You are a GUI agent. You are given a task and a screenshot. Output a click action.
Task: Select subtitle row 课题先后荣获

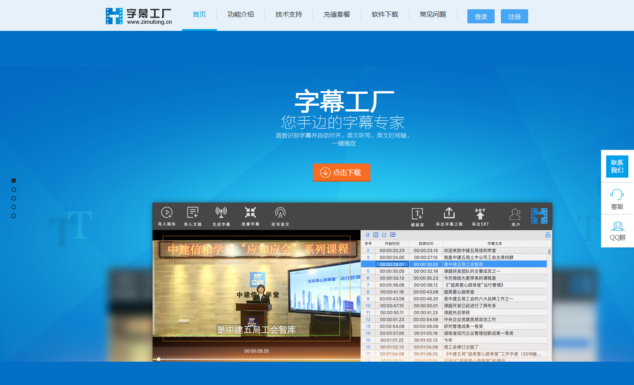pos(454,312)
